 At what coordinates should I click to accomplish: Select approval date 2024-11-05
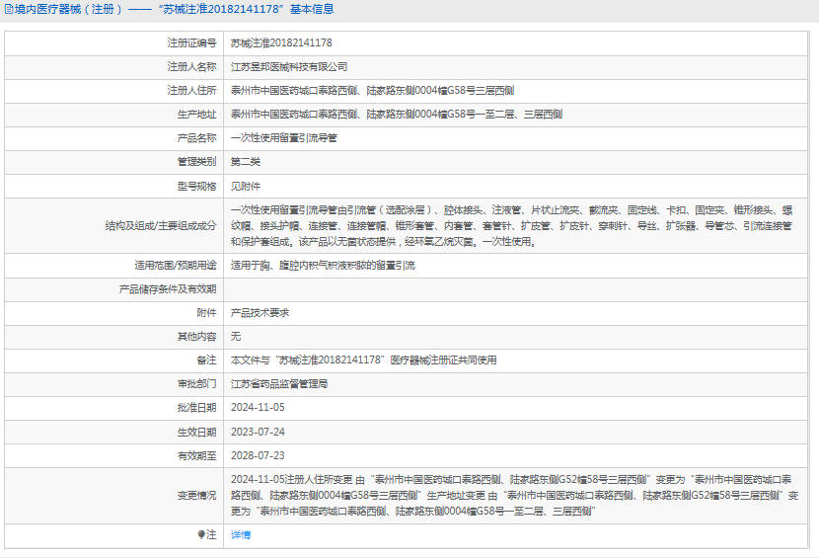coord(258,407)
